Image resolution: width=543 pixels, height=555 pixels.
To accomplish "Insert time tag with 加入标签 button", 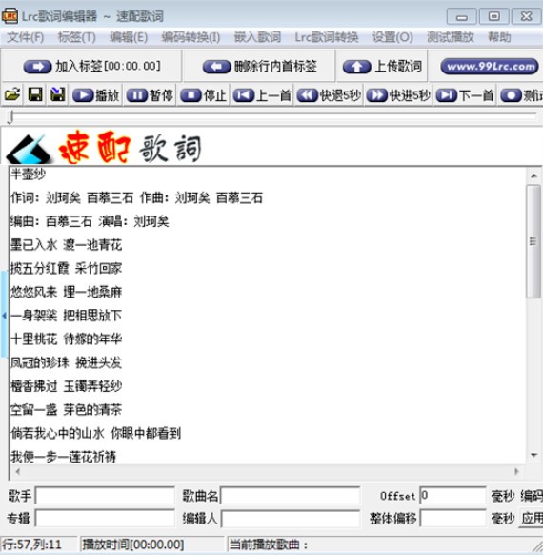I will (x=91, y=66).
